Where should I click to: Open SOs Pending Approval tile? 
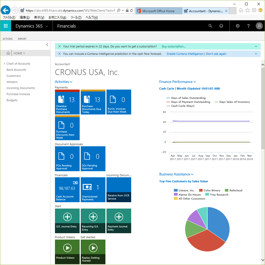[x=93, y=159]
